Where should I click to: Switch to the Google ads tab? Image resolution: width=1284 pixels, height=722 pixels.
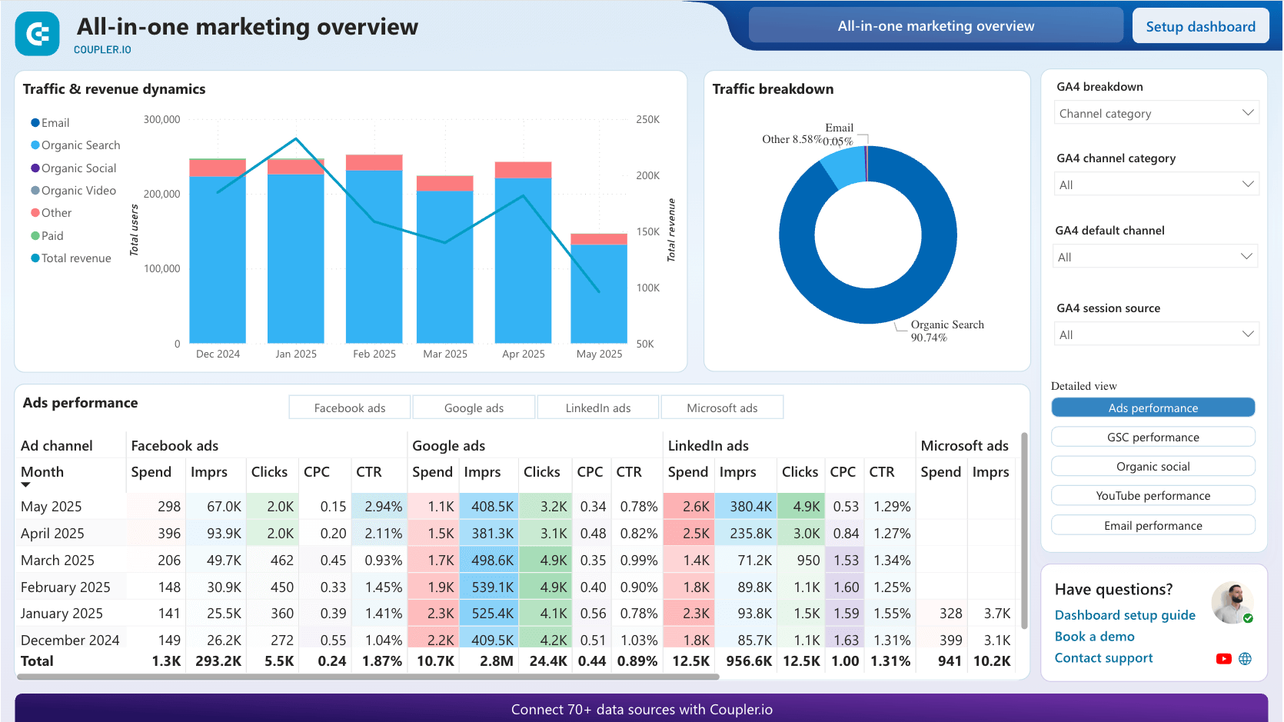click(474, 407)
